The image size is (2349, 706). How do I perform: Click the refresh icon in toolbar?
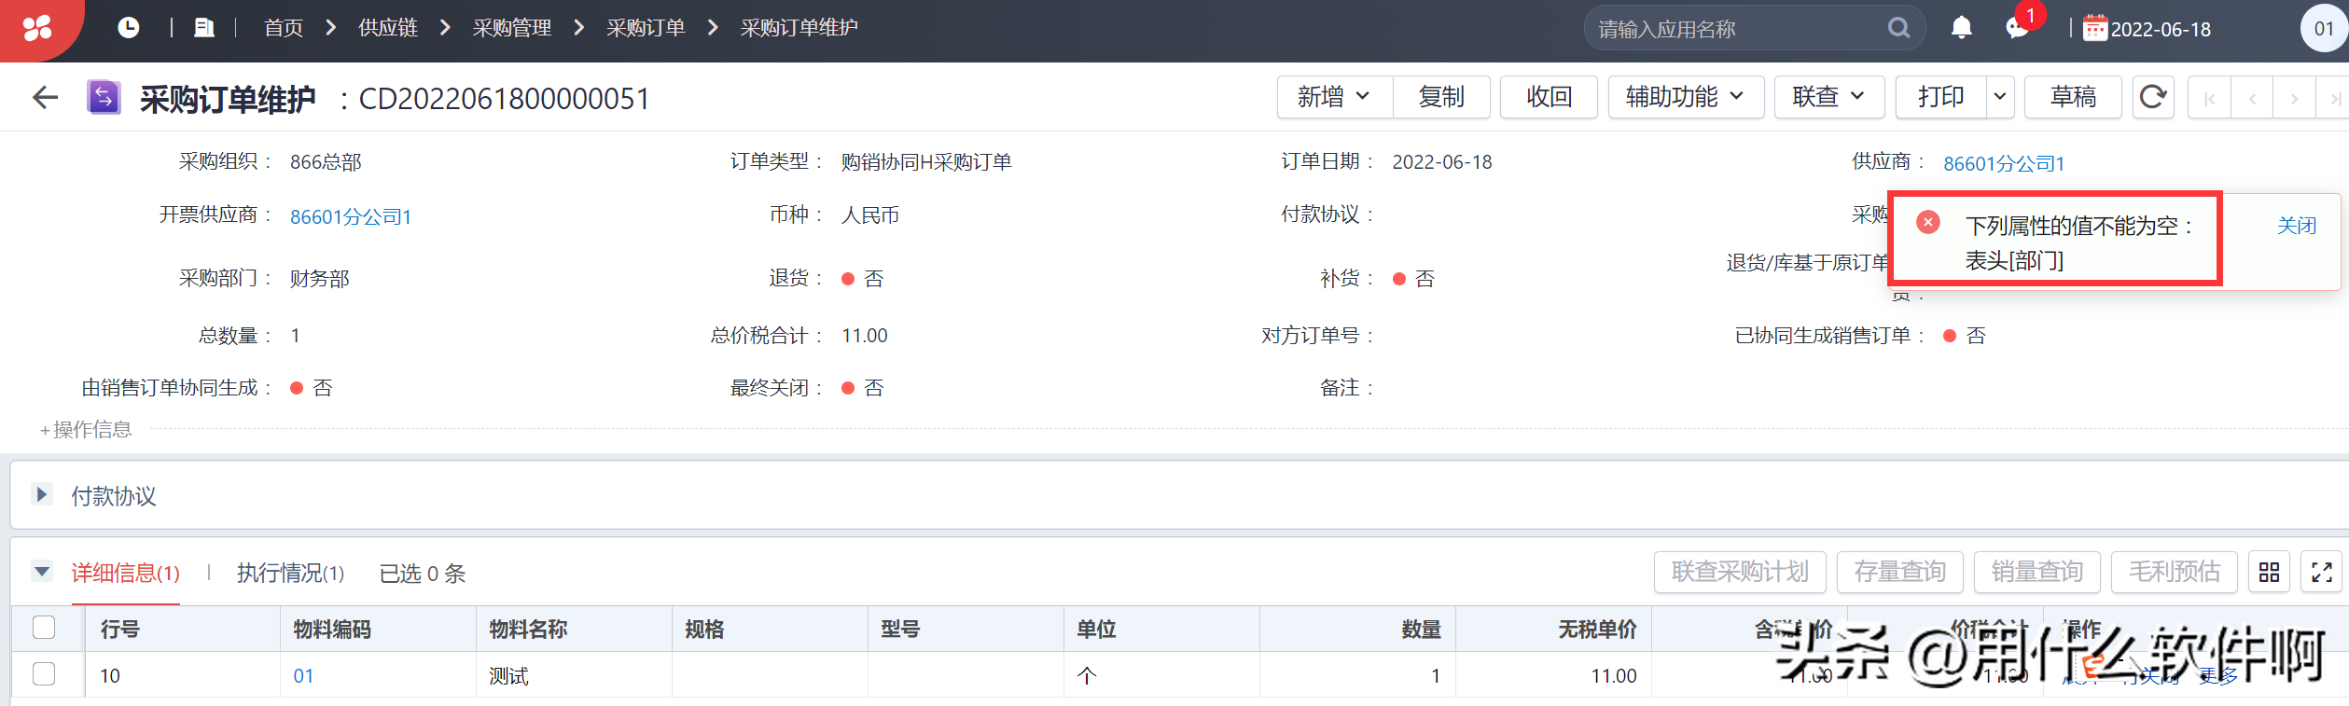[2152, 97]
